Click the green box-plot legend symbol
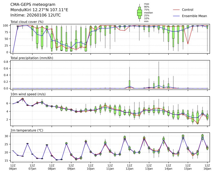Image resolution: width=214 pixels, height=173 pixels. [x=140, y=13]
